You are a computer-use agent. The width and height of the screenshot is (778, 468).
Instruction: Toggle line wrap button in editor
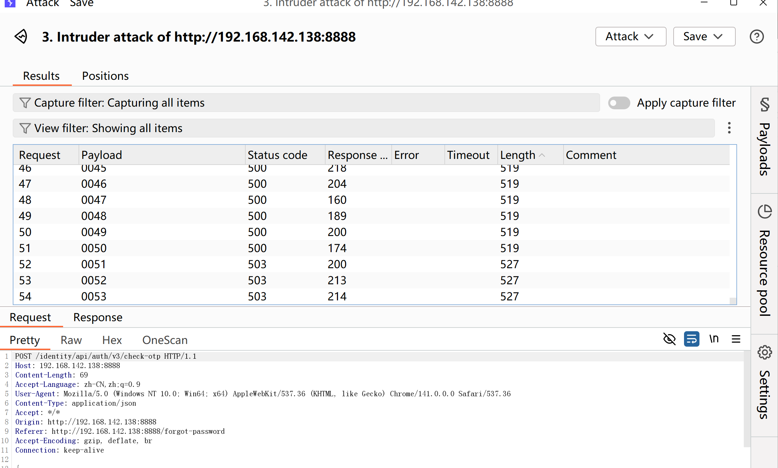point(691,339)
